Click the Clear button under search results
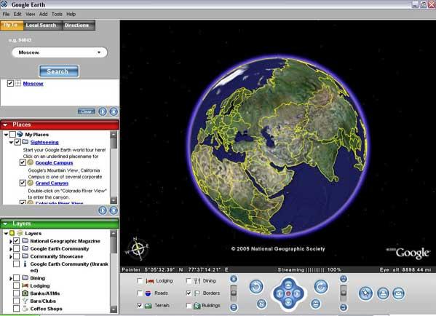The width and height of the screenshot is (436, 316). [x=86, y=111]
